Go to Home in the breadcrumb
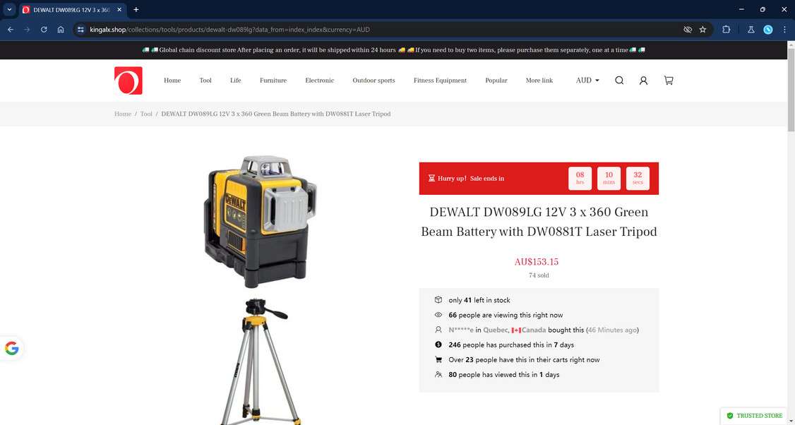The image size is (795, 425). [123, 114]
